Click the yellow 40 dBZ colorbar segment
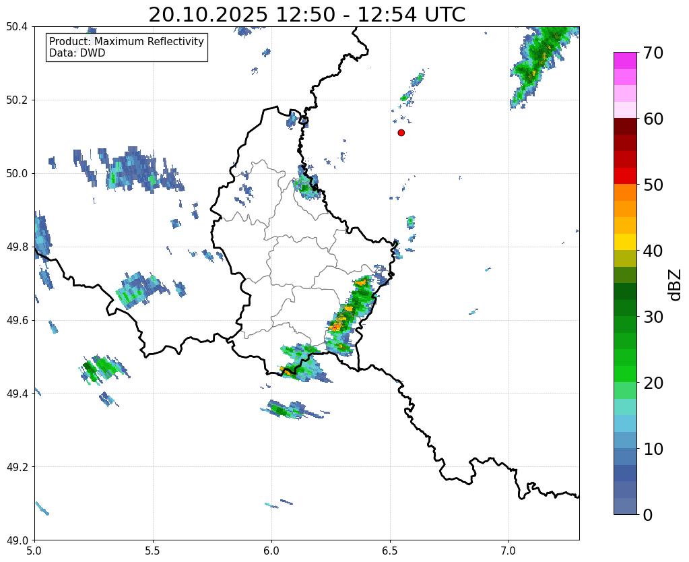 click(625, 242)
